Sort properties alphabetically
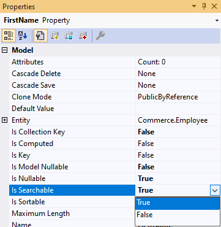The height and width of the screenshot is (227, 221). click(x=23, y=36)
